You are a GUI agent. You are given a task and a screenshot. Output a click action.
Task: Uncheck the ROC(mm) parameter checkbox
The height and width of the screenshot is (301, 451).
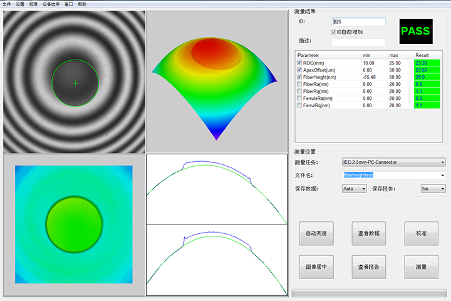click(x=299, y=63)
